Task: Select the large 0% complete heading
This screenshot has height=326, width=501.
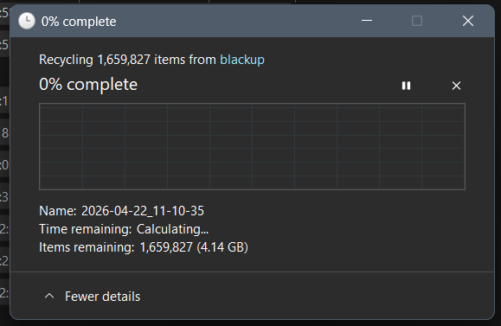Action: tap(88, 85)
